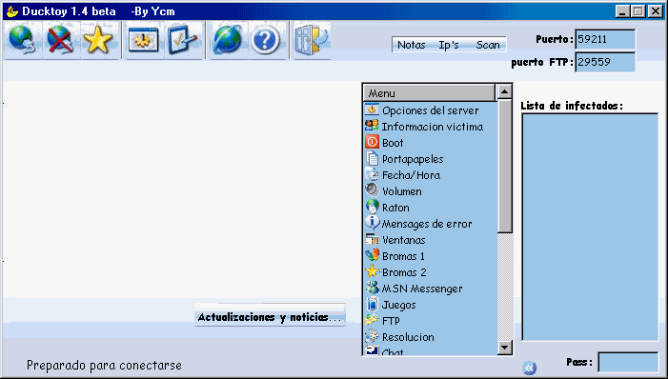The width and height of the screenshot is (668, 379).
Task: Open the Notas tab
Action: [411, 45]
